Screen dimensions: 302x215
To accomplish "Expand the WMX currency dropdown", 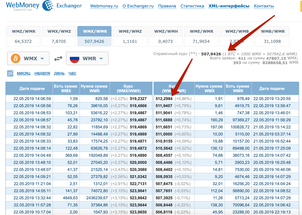I will [x=28, y=58].
